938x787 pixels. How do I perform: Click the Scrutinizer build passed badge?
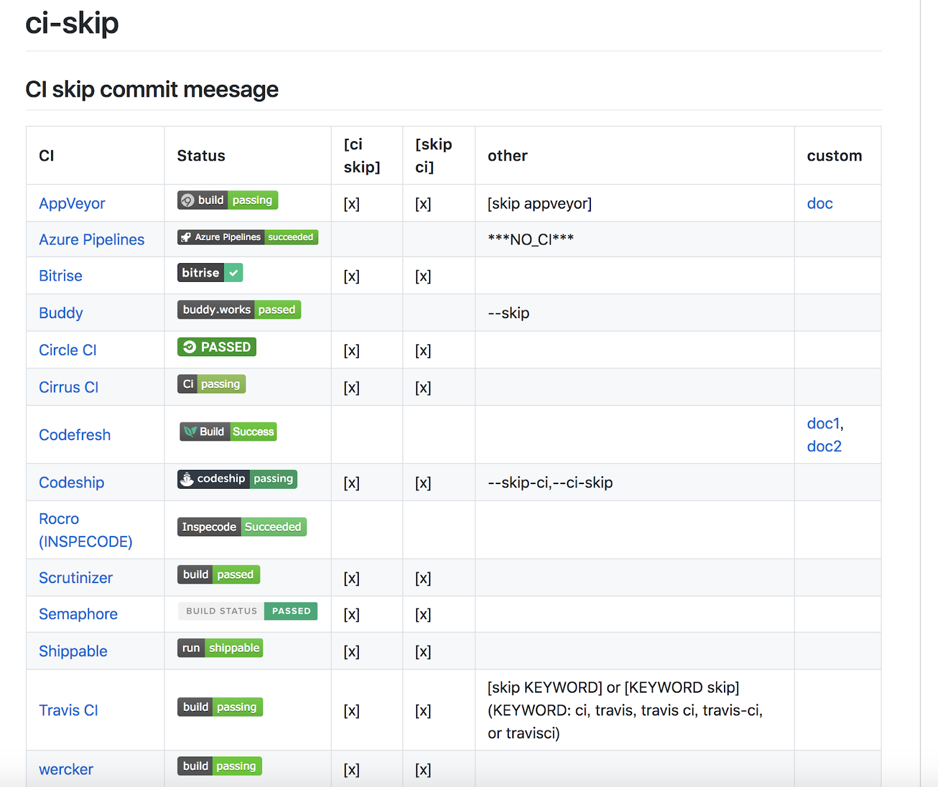(x=218, y=575)
